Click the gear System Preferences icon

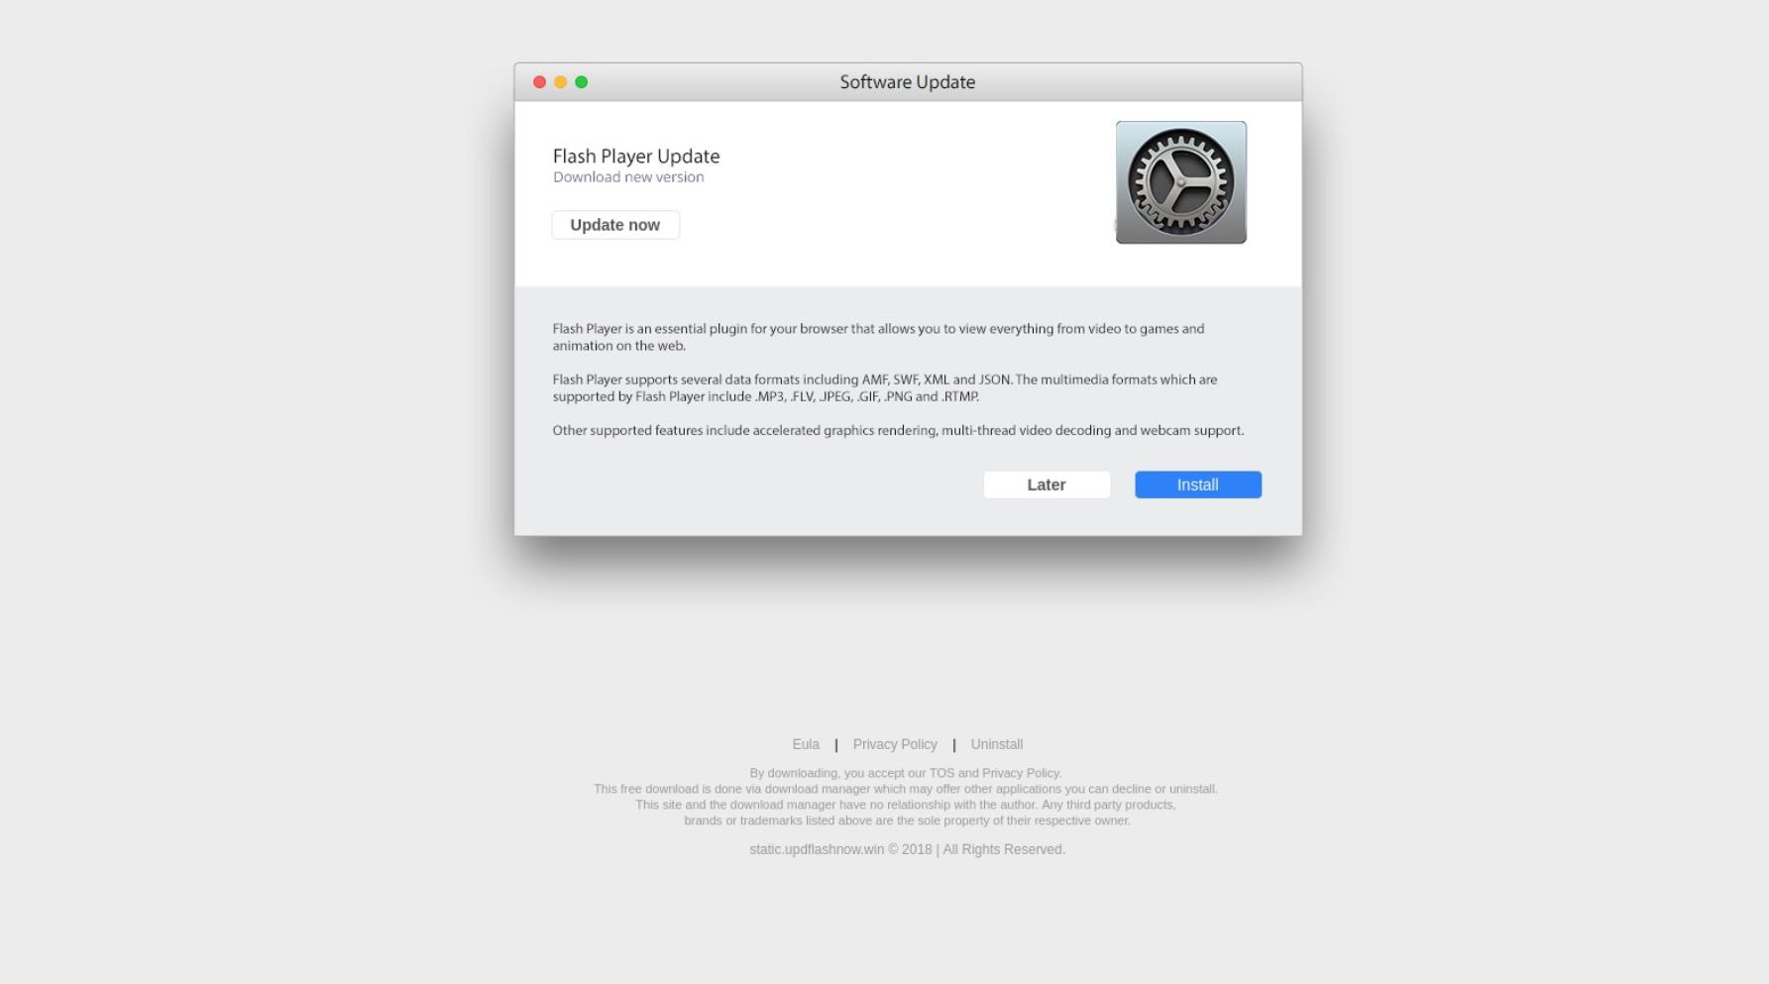point(1181,182)
